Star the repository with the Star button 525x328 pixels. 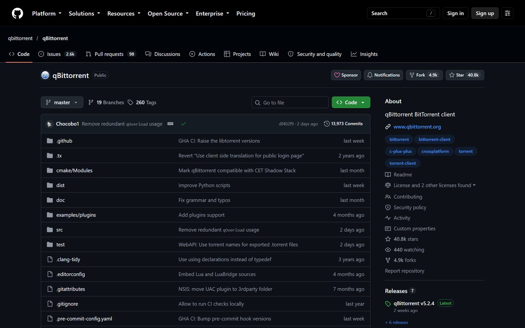point(465,75)
